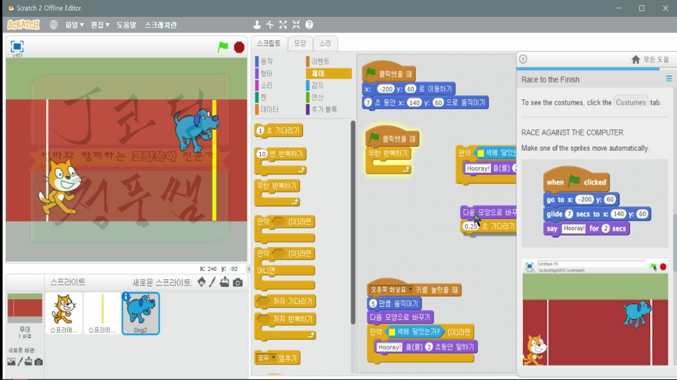The image size is (677, 380).
Task: Choose a new backdrop from the library
Action: tap(12, 362)
